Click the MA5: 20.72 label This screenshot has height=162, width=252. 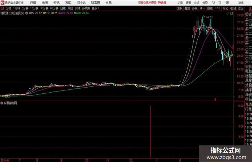pos(35,13)
